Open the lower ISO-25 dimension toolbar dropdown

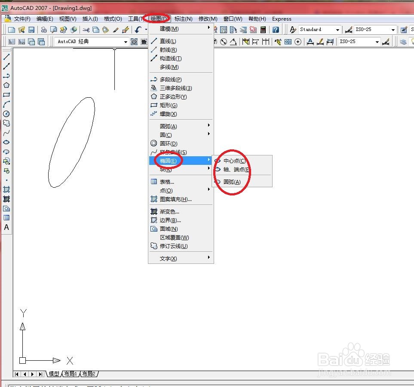tap(377, 42)
